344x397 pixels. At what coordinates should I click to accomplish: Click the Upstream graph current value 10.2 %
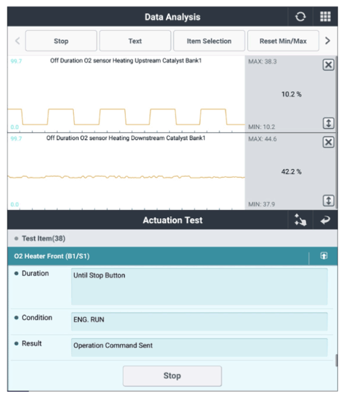[292, 94]
